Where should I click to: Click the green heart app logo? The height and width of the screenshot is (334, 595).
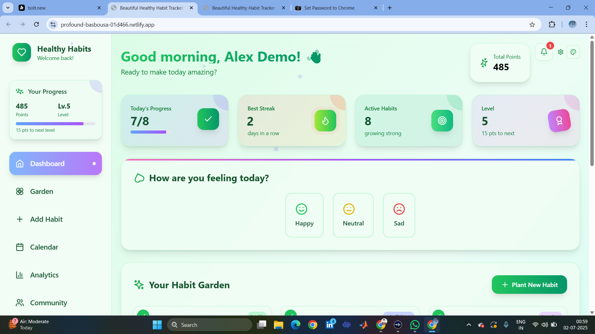tap(22, 52)
